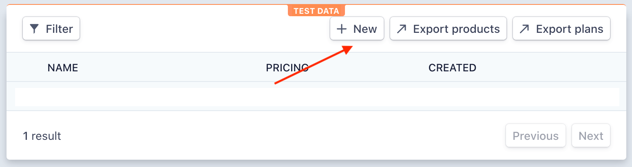
Task: Select the blank product row
Action: 317,97
